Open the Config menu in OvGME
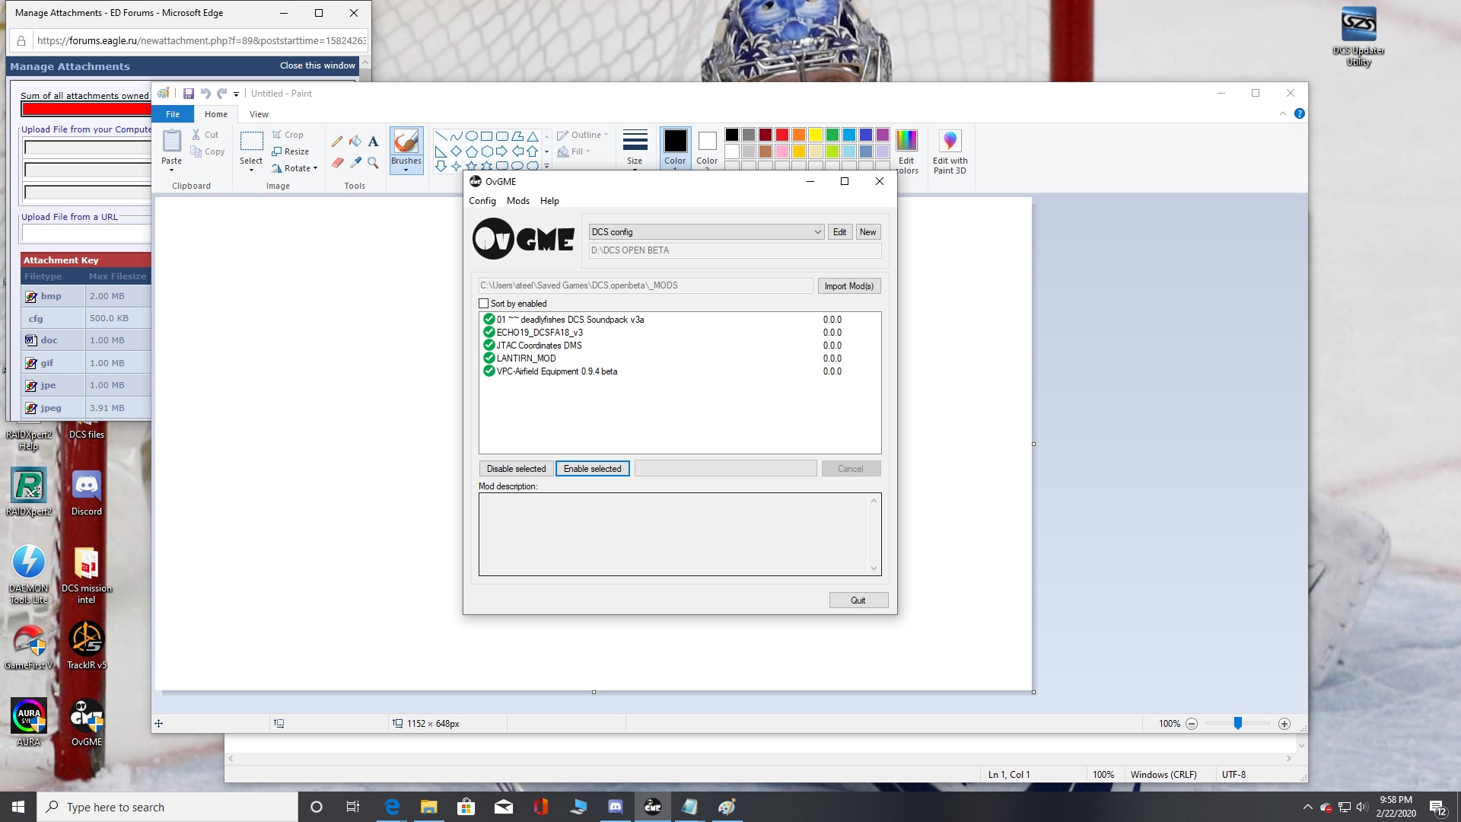This screenshot has width=1461, height=822. [x=482, y=201]
